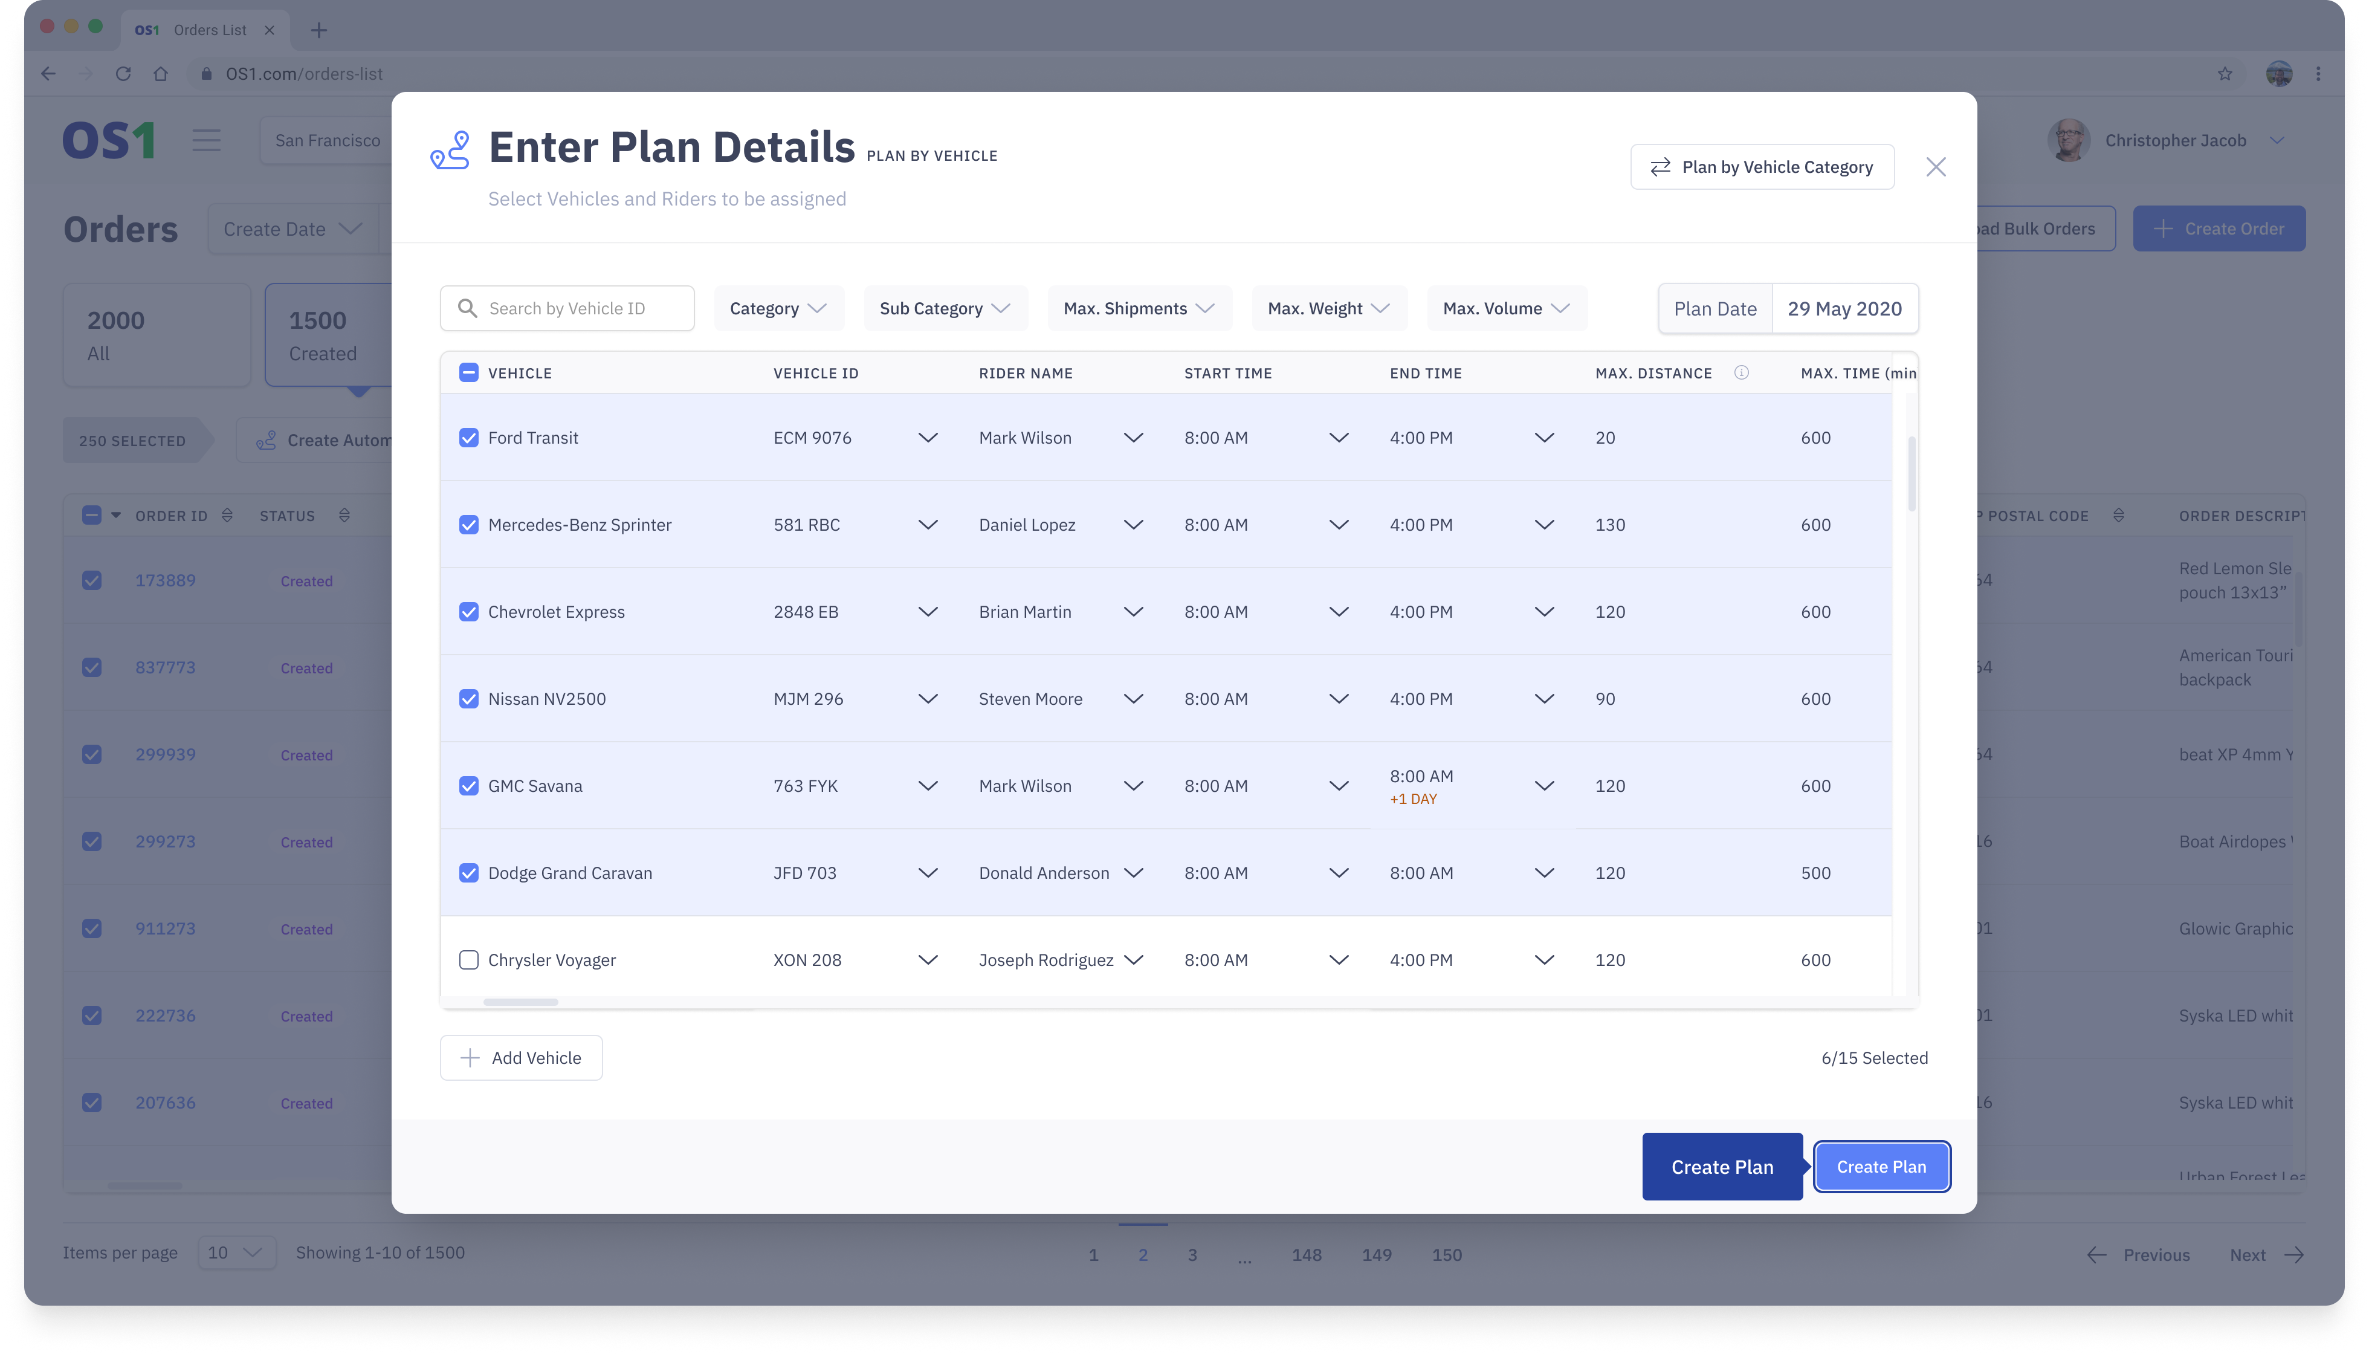The height and width of the screenshot is (1354, 2369).
Task: Uncheck the Ford Transit checkbox
Action: tap(468, 438)
